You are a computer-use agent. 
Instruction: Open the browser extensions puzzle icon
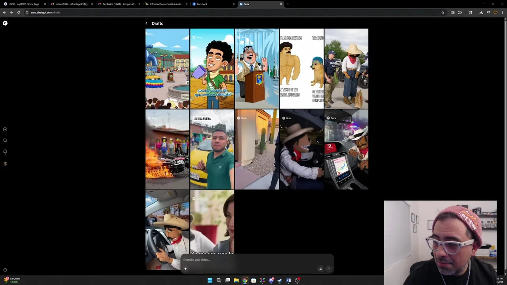click(460, 12)
